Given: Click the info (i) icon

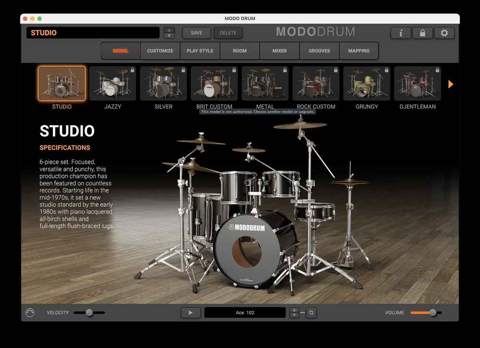Looking at the screenshot, I should point(400,33).
